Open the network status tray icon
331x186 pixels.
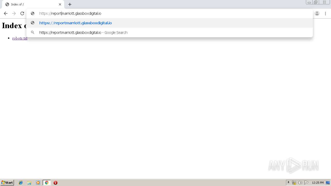click(x=294, y=183)
